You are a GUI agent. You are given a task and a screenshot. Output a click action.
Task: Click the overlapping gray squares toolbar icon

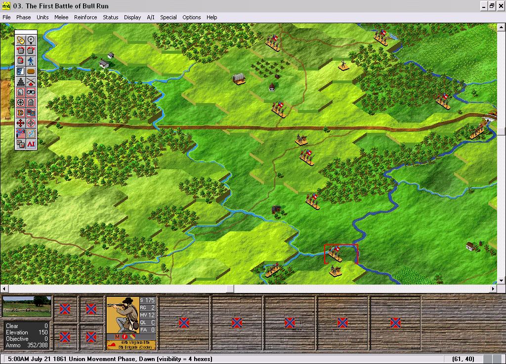pyautogui.click(x=21, y=144)
